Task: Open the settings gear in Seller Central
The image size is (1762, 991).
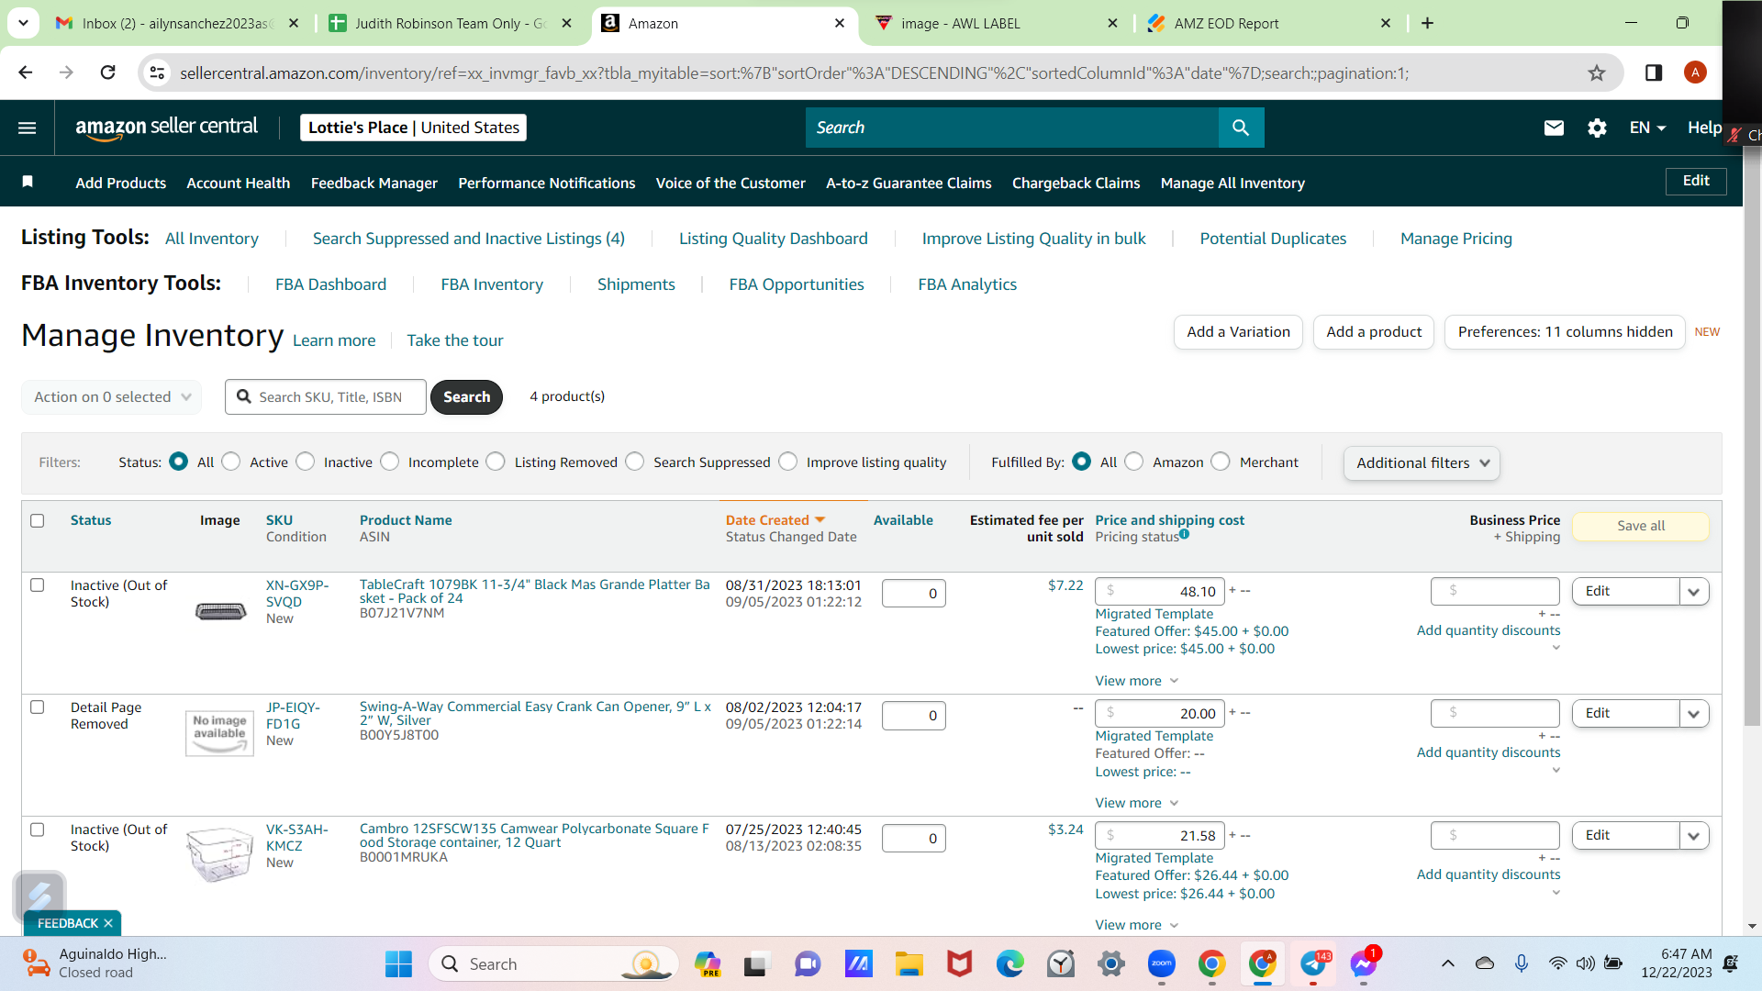Action: (x=1597, y=128)
